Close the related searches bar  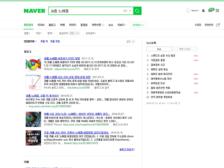pyautogui.click(x=133, y=42)
